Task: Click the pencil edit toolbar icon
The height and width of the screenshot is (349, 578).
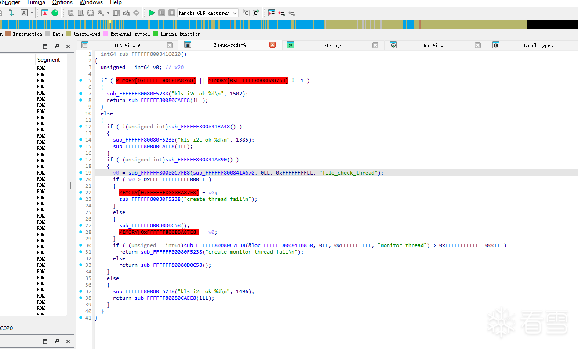Action: point(126,13)
